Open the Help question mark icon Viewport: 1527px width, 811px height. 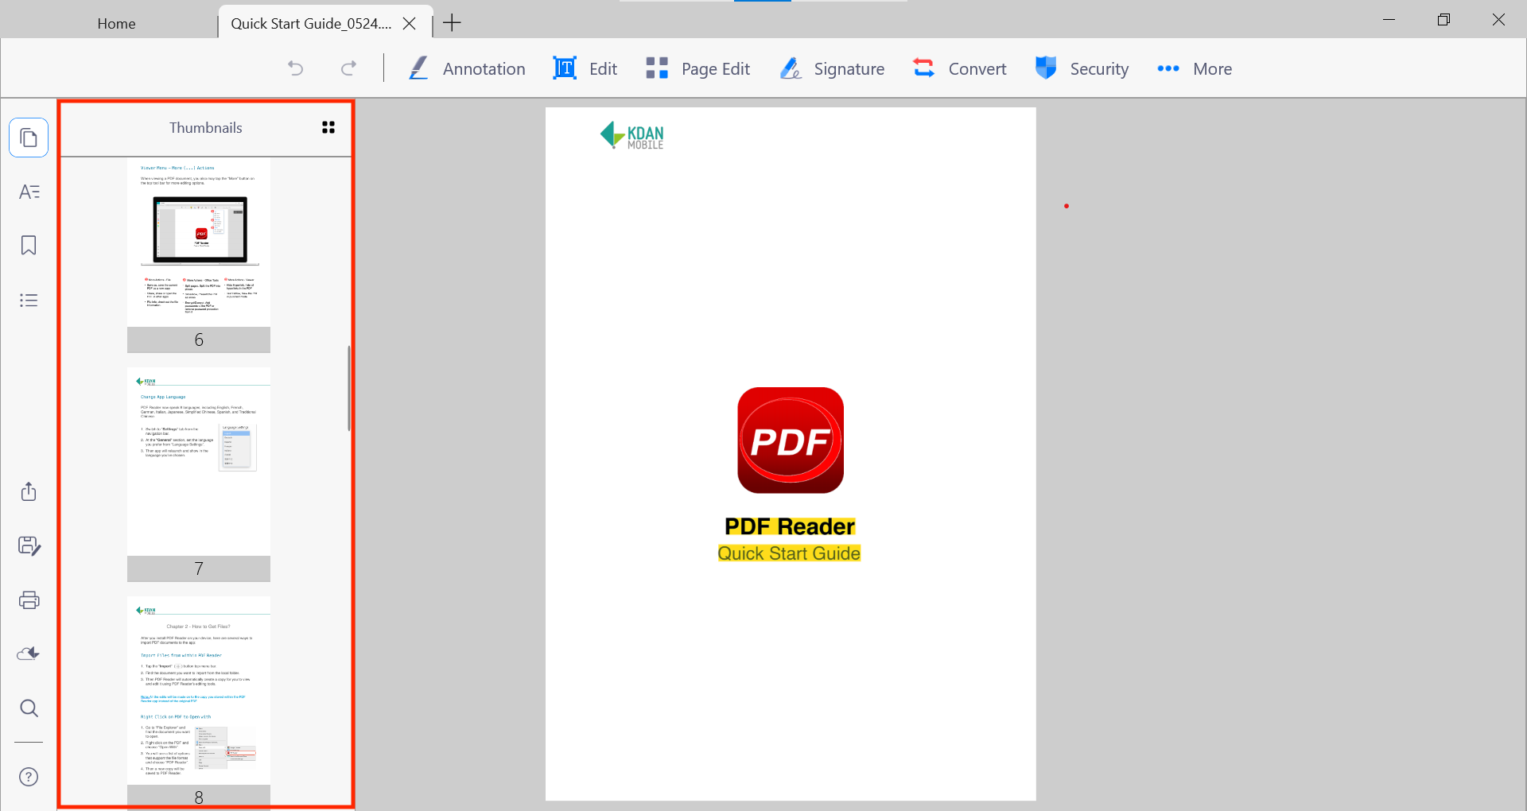point(29,777)
